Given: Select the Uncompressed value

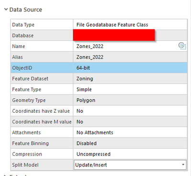Looking at the screenshot, I should [94, 154].
